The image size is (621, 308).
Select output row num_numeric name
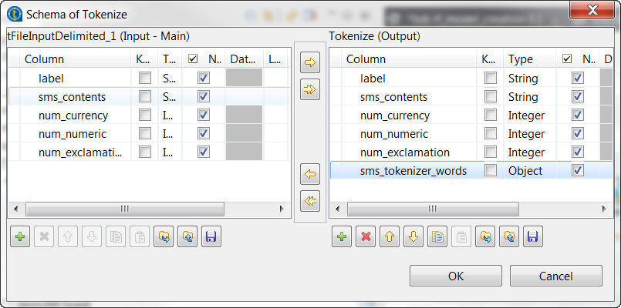pyautogui.click(x=394, y=134)
